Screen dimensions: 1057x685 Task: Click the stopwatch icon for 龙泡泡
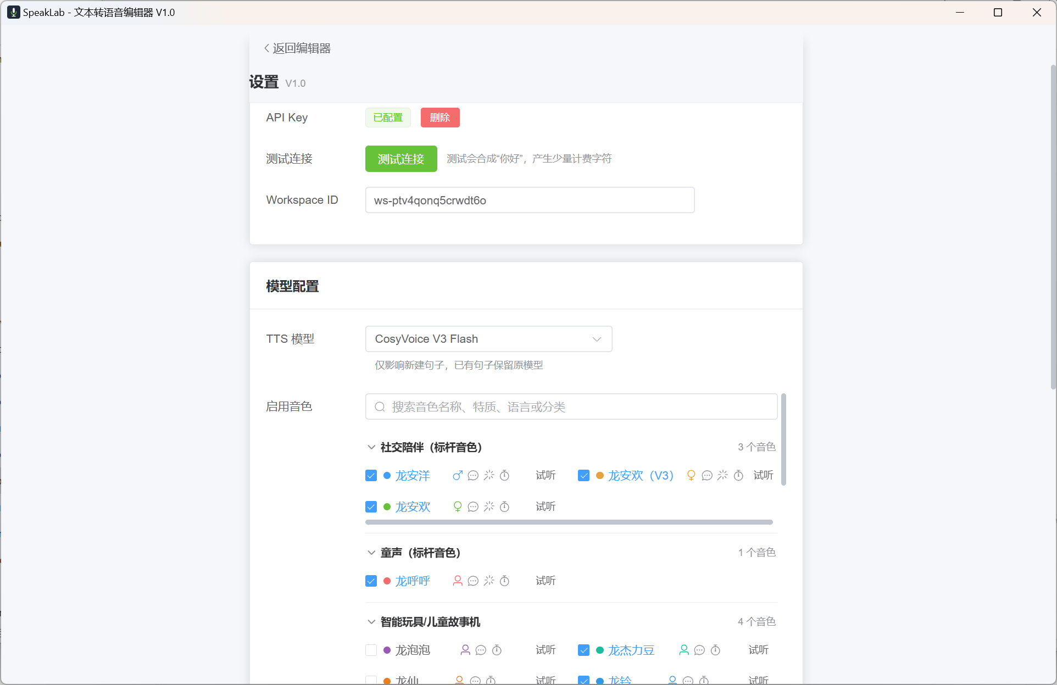click(497, 650)
